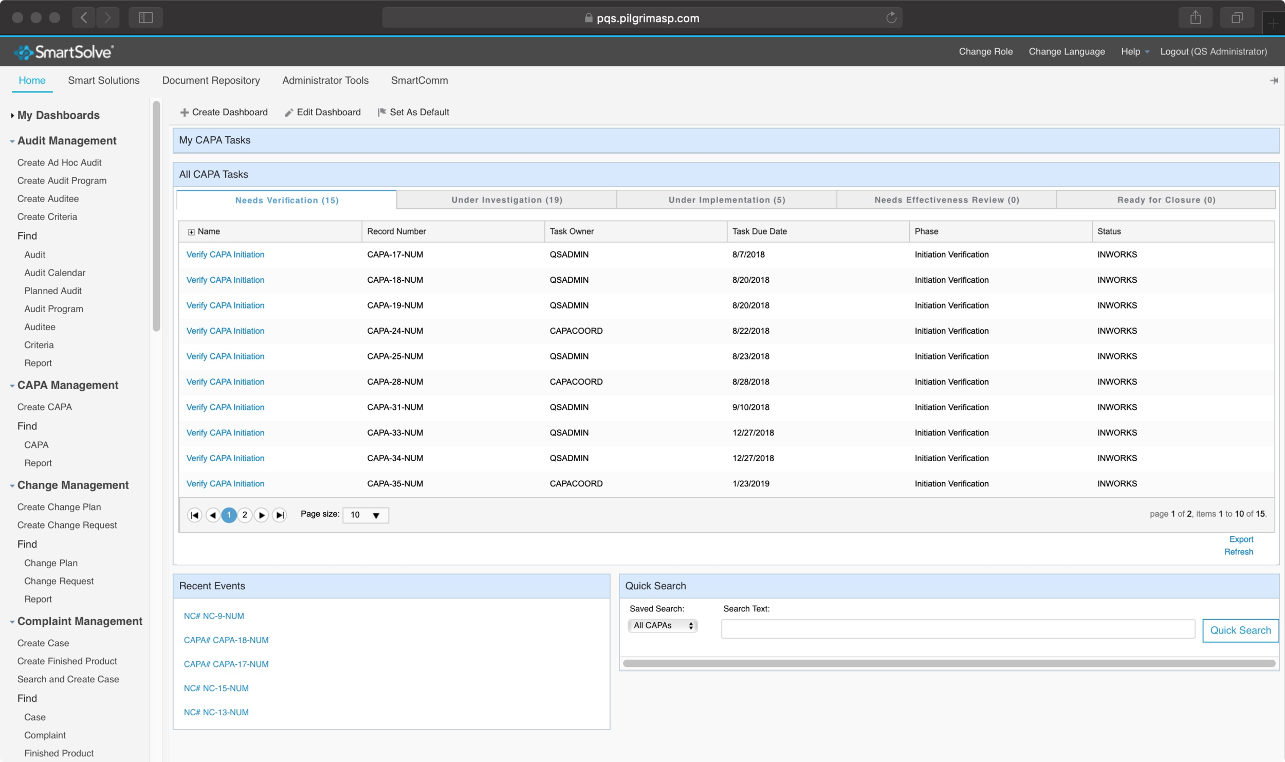Open the Help dropdown menu
Image resolution: width=1285 pixels, height=762 pixels.
click(1135, 51)
